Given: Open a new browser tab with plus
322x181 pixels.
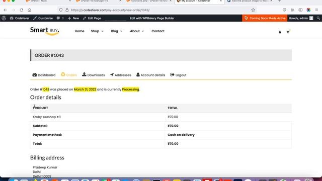Looking at the screenshot, I should coord(280,1).
